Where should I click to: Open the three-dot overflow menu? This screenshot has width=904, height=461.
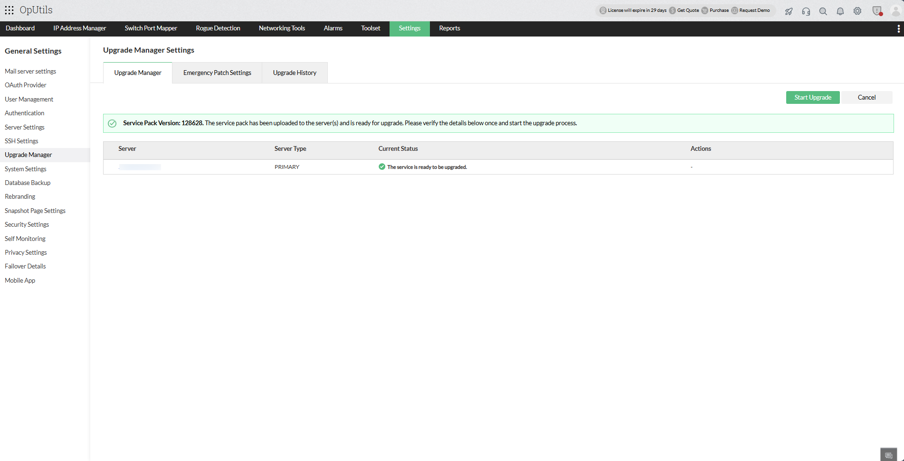point(898,29)
